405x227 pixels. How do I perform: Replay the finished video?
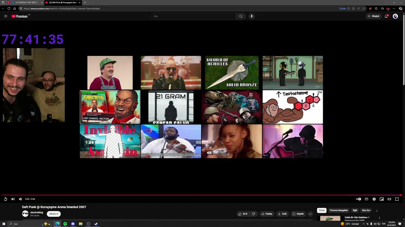pyautogui.click(x=5, y=199)
